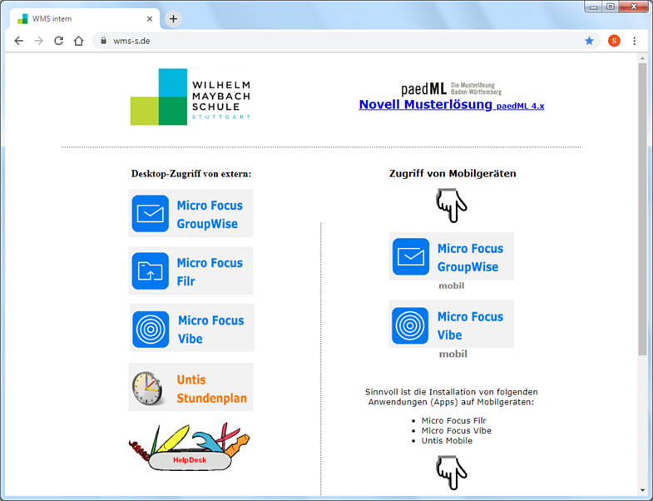Image resolution: width=653 pixels, height=501 pixels.
Task: Open the Chrome three-dot menu
Action: [x=634, y=41]
